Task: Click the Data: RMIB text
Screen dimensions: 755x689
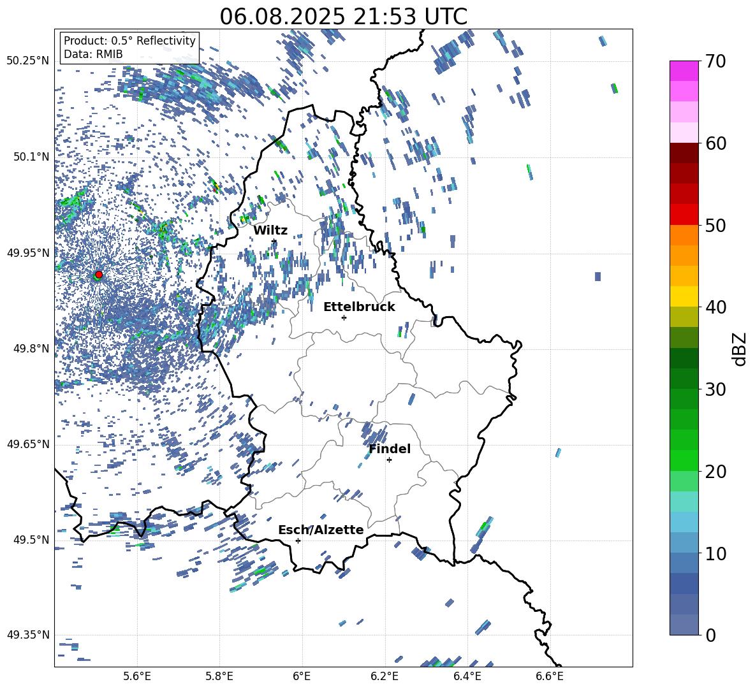Action: click(93, 54)
